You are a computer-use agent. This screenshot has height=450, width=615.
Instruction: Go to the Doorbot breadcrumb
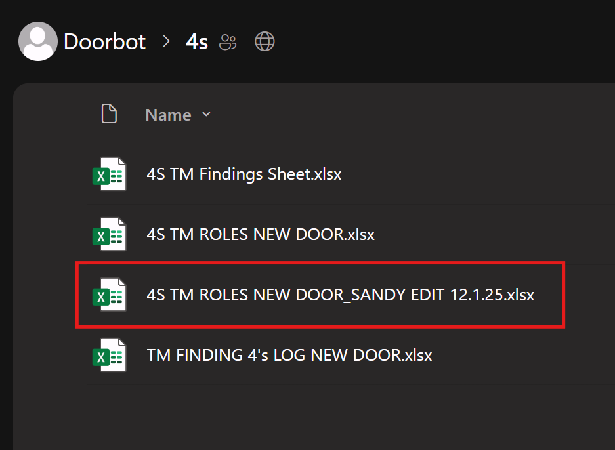click(x=104, y=42)
